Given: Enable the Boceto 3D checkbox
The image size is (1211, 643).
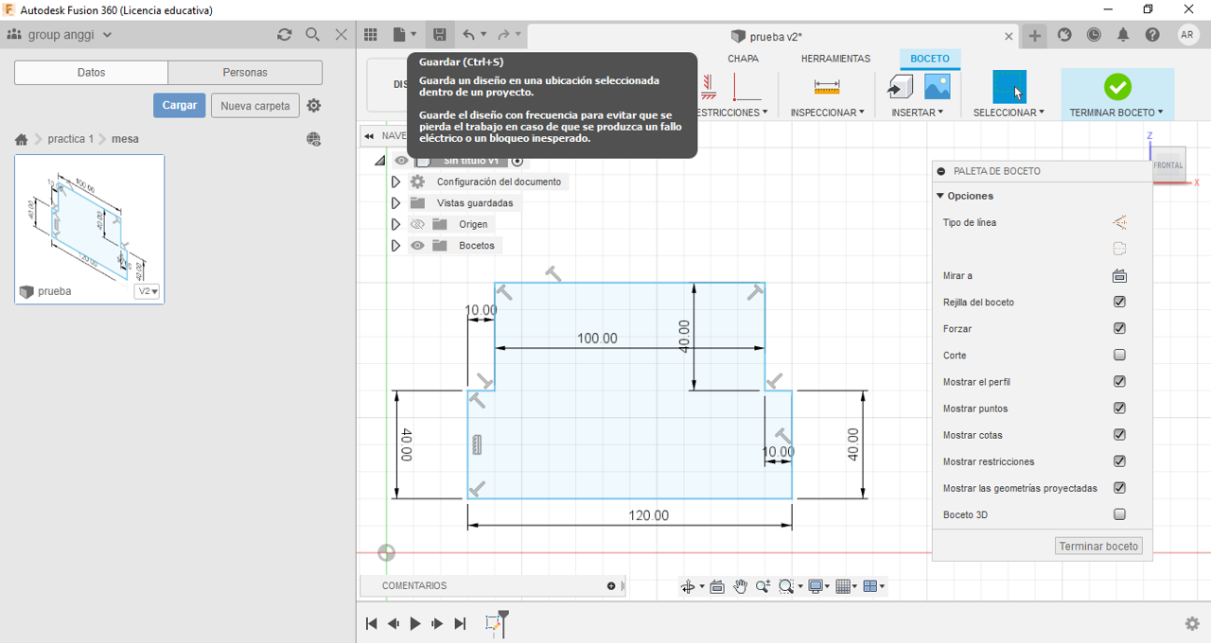Looking at the screenshot, I should click(x=1119, y=515).
